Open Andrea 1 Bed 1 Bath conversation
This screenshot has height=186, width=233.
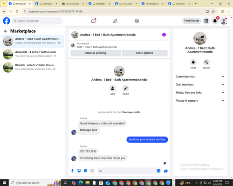pos(33,41)
